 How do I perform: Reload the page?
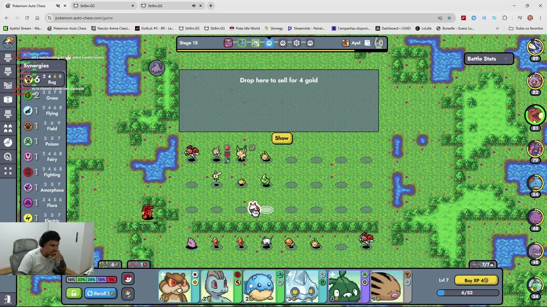tap(27, 18)
